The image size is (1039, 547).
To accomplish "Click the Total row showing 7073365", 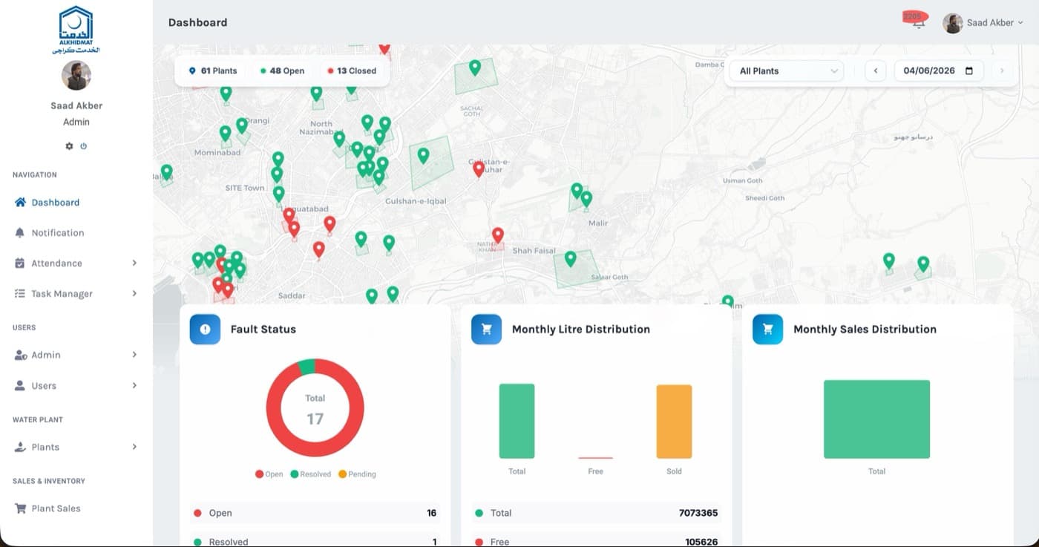I will pos(596,513).
